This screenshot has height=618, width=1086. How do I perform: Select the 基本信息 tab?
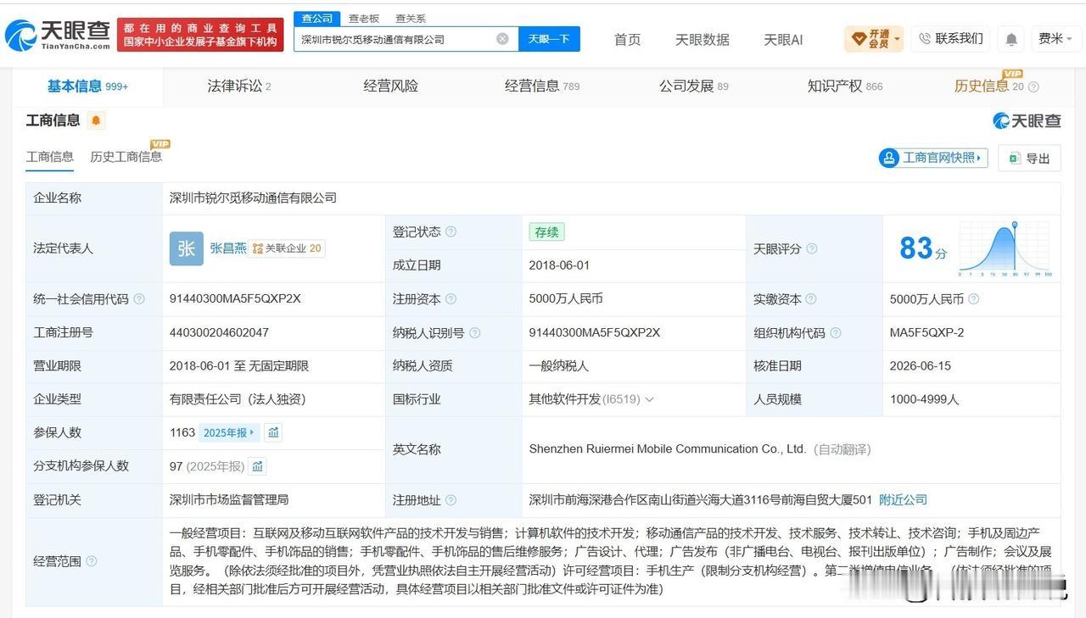87,86
